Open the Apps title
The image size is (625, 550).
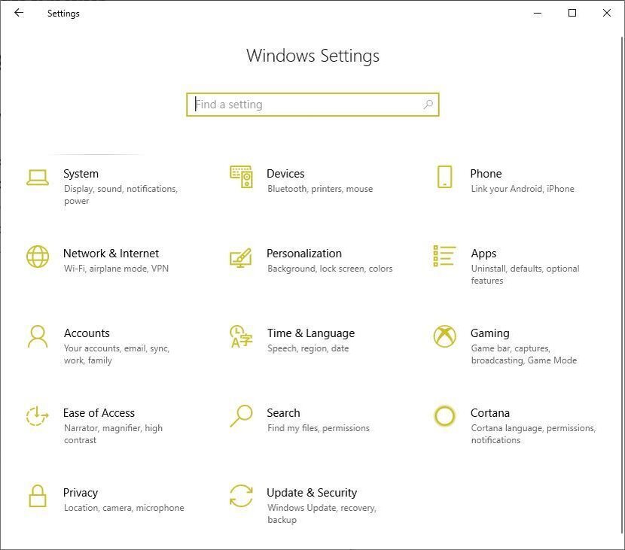click(x=483, y=254)
